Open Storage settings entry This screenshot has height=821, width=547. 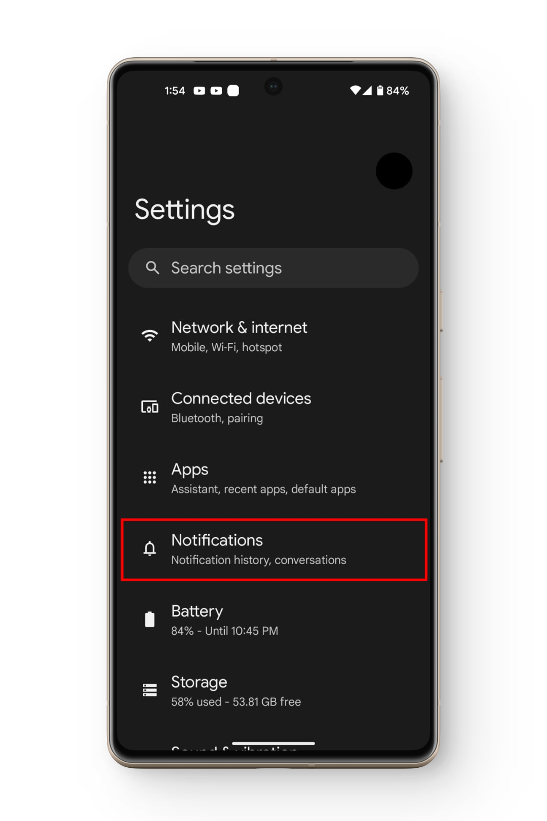pyautogui.click(x=273, y=691)
